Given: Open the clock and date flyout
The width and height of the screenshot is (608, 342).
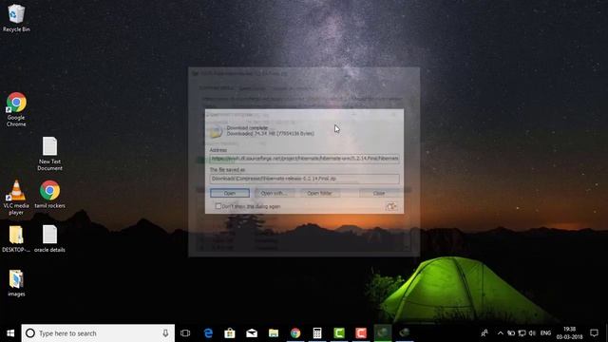Looking at the screenshot, I should tap(570, 333).
